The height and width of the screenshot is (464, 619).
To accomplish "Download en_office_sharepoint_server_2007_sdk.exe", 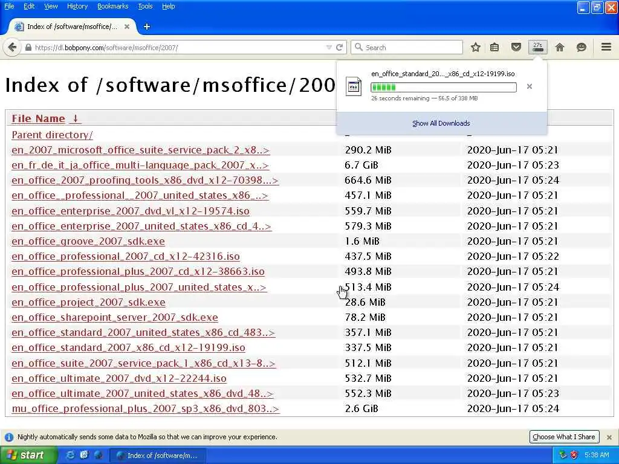I will coord(114,317).
